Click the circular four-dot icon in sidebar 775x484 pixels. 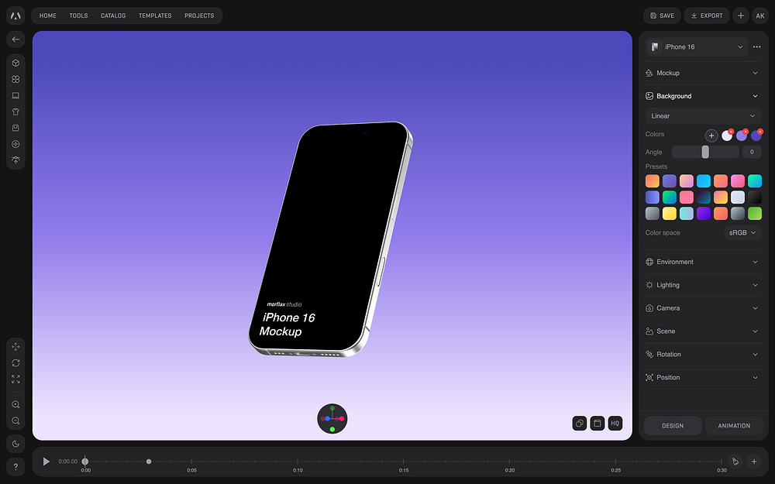(x=15, y=144)
